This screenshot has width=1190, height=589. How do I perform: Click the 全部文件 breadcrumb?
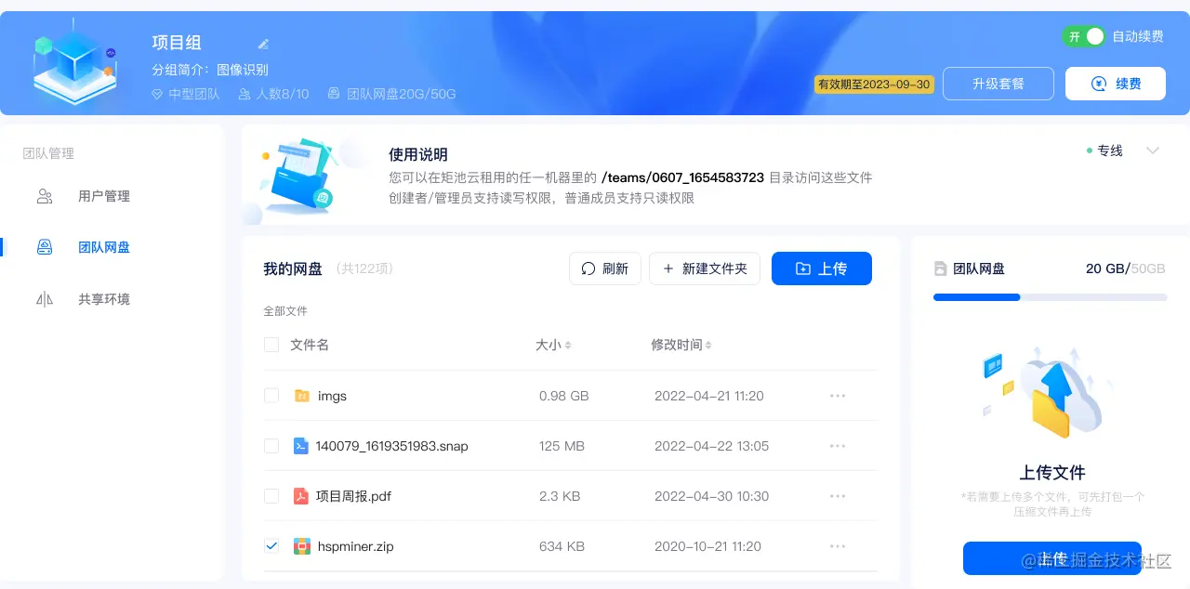[x=285, y=311]
